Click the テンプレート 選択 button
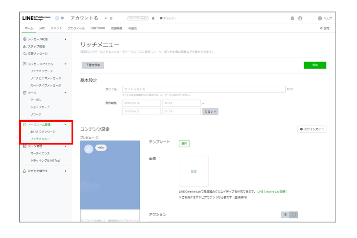Screen dimensions: 357x238 tap(184, 143)
